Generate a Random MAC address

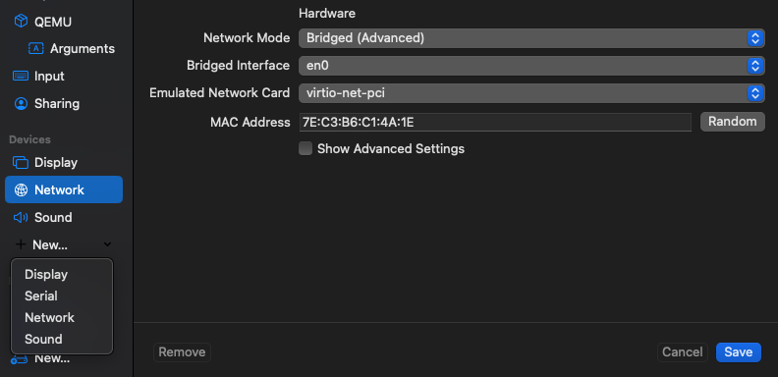[x=733, y=122]
